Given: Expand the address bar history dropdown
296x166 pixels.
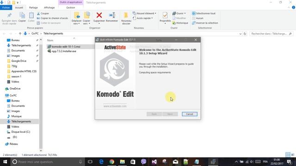Looking at the screenshot, I should coord(240,34).
